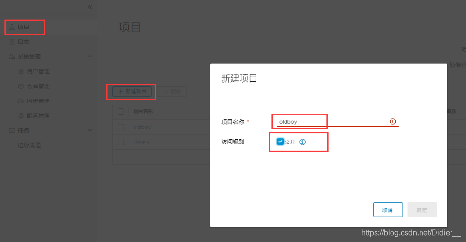The image size is (466, 242).
Task: Click the 项目名称 input field
Action: (x=338, y=122)
